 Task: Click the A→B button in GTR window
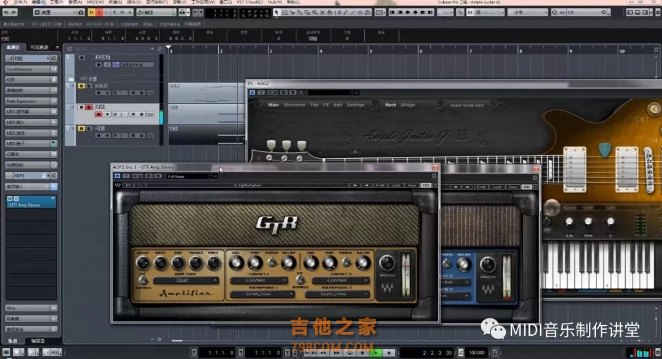[380, 185]
